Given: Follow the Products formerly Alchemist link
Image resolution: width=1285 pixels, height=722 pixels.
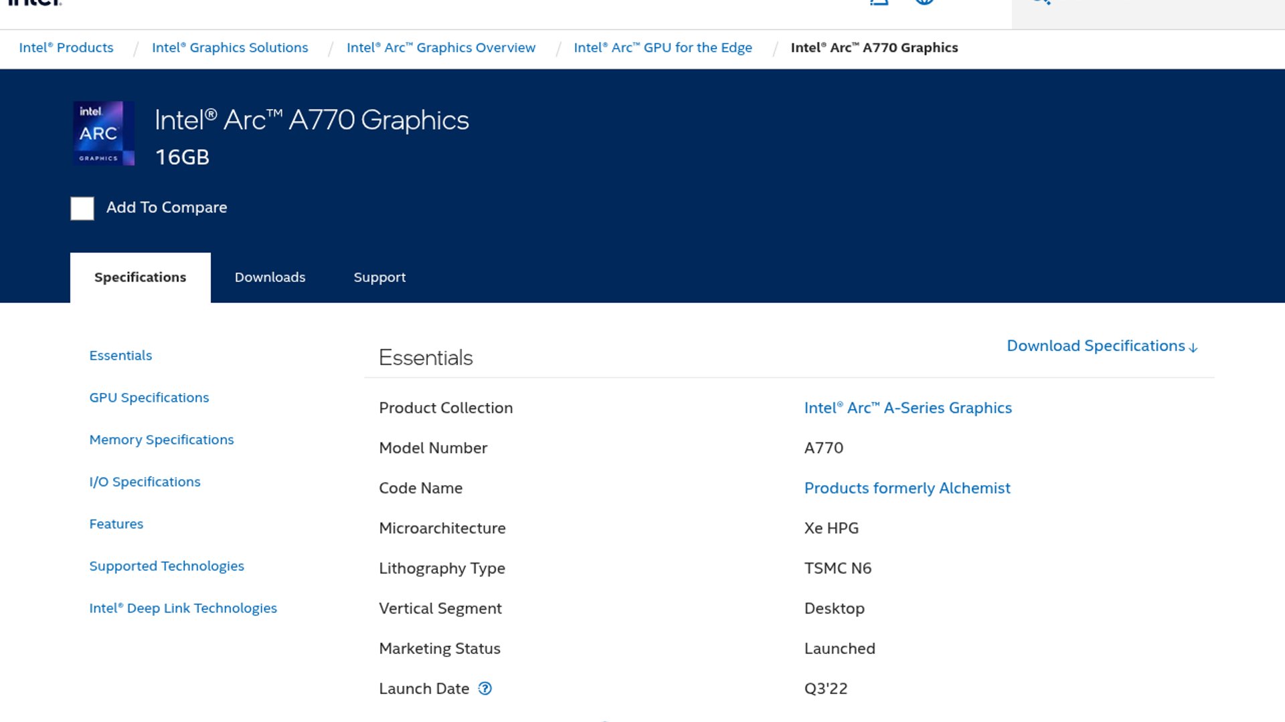Looking at the screenshot, I should coord(907,488).
